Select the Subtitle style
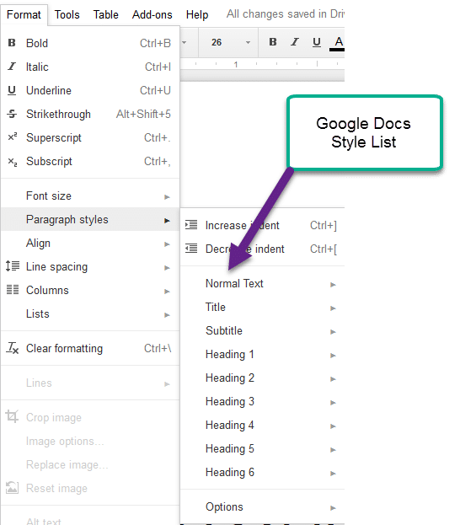 tap(263, 331)
